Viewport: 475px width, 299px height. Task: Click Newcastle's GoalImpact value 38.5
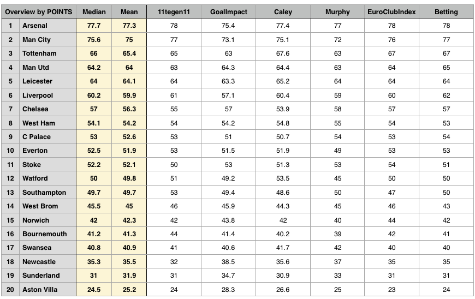(228, 262)
